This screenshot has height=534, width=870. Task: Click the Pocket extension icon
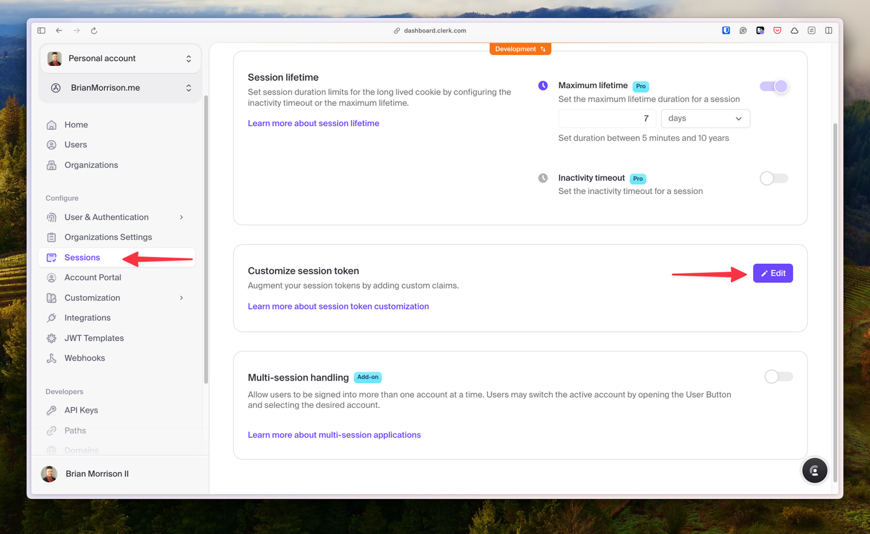click(x=777, y=30)
